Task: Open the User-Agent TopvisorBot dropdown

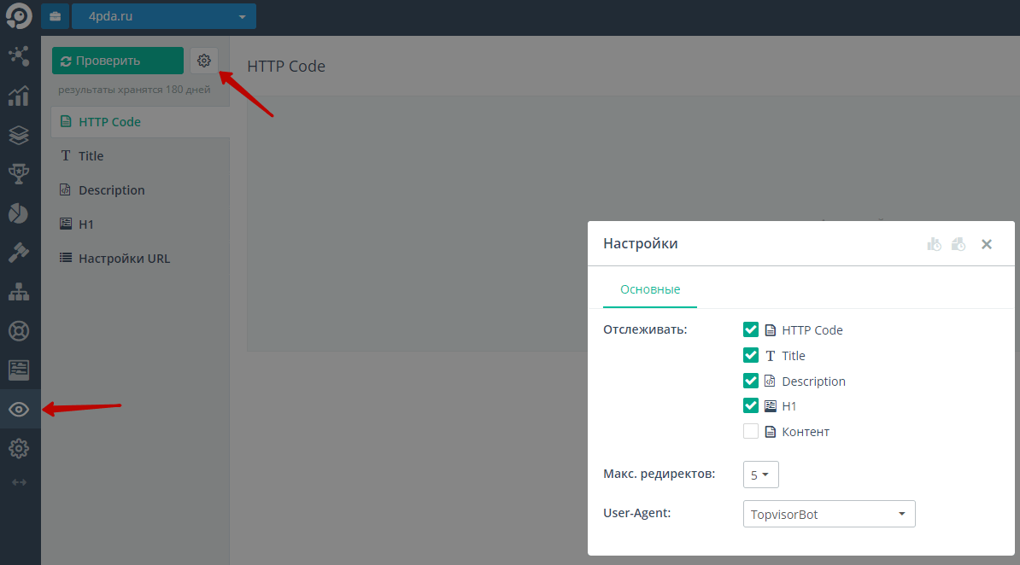Action: point(829,514)
